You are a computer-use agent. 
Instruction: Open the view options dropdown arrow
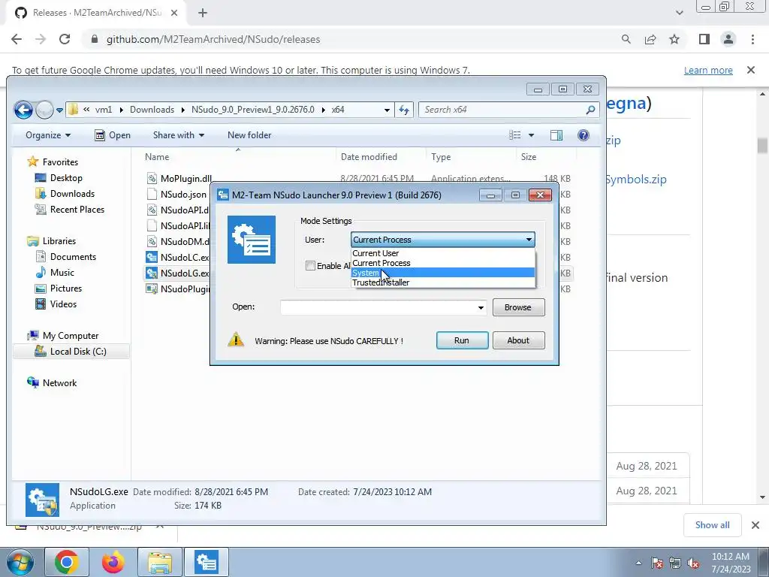coord(531,135)
